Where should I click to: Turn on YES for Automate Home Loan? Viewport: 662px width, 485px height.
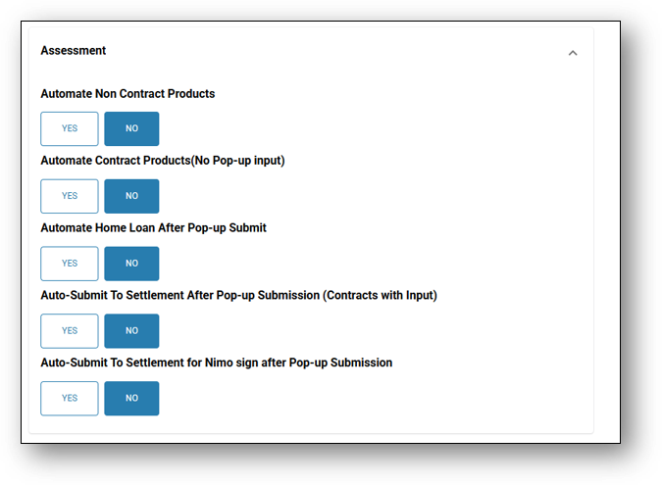point(70,264)
